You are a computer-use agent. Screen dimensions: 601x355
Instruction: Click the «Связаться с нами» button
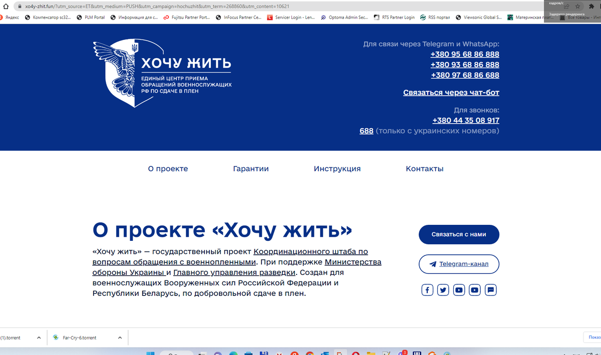click(459, 234)
